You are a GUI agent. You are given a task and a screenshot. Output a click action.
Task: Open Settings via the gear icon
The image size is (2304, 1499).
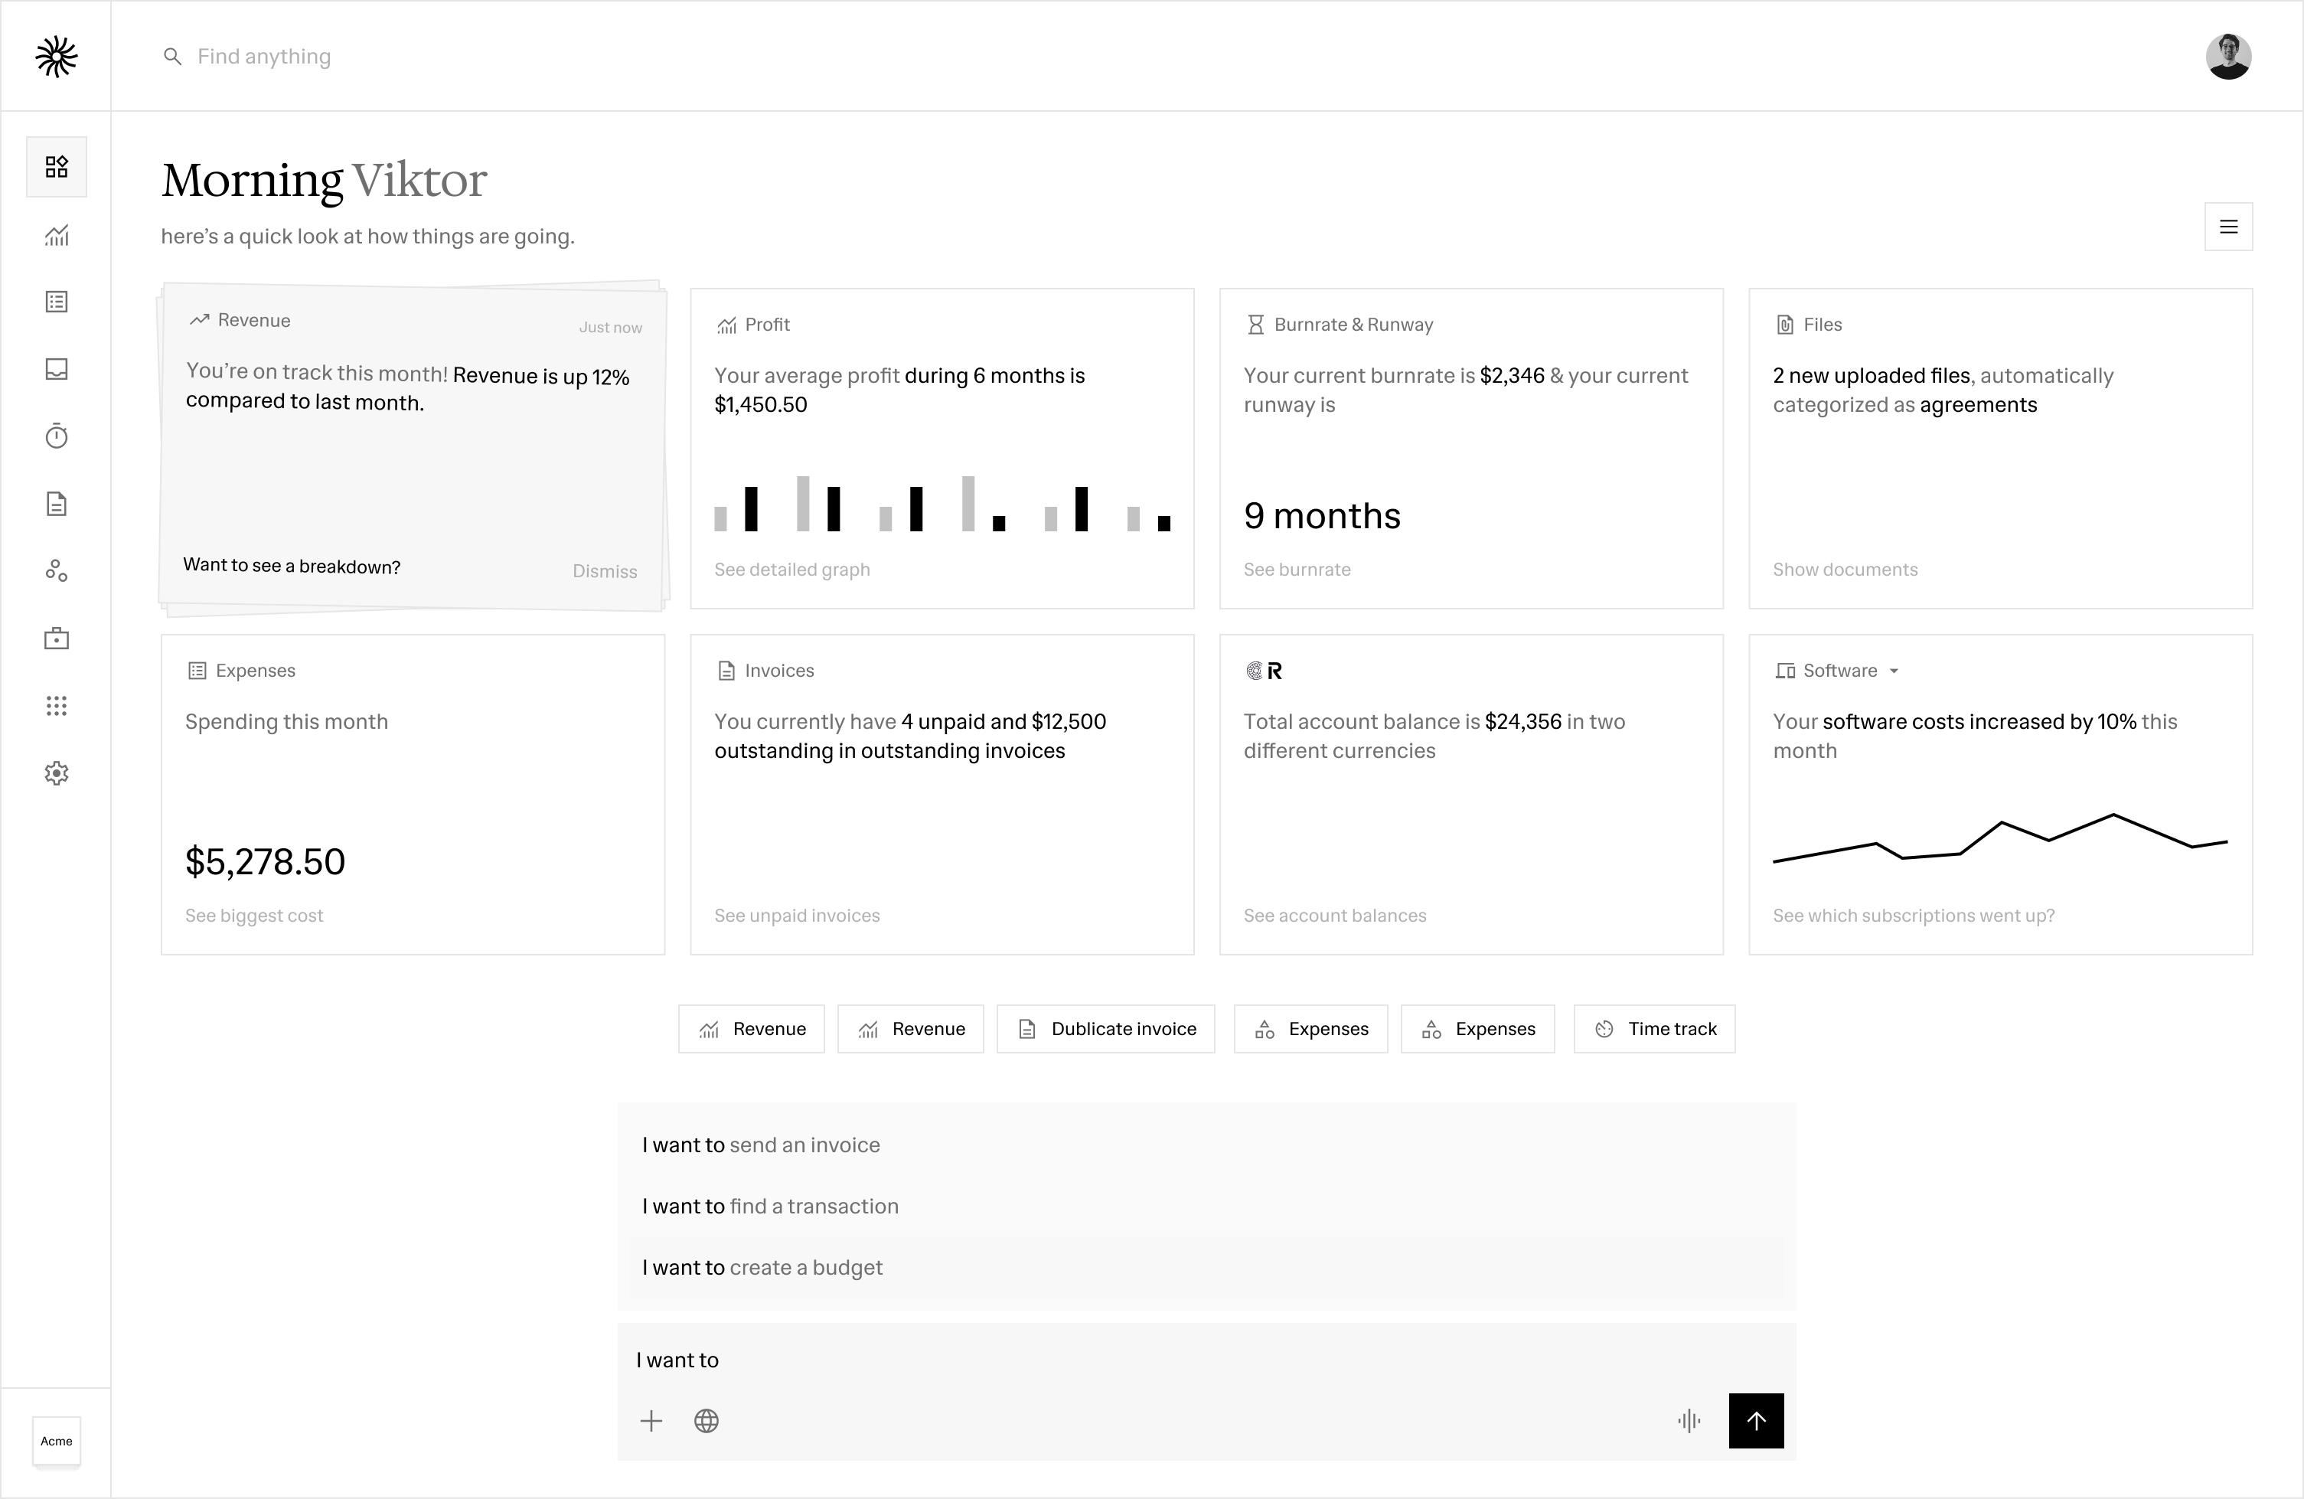point(56,772)
